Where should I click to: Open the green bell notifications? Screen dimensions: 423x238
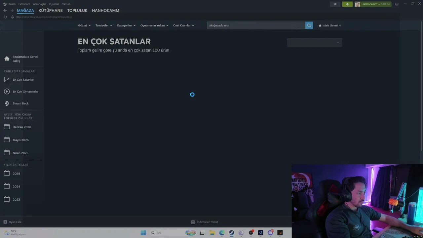[347, 4]
